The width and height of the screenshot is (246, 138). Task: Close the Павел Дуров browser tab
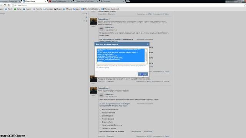coord(45,1)
